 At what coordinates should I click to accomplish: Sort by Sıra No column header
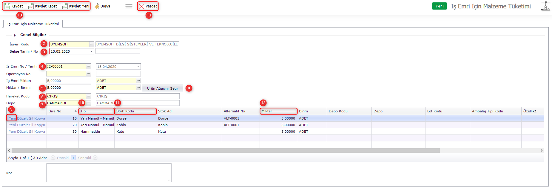point(62,111)
